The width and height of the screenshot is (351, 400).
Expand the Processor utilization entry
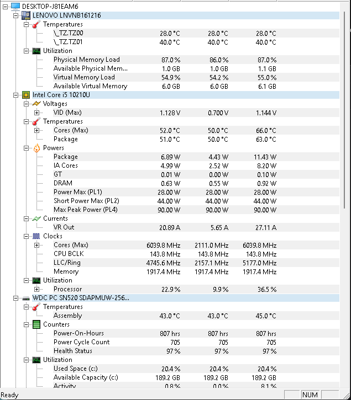37,289
